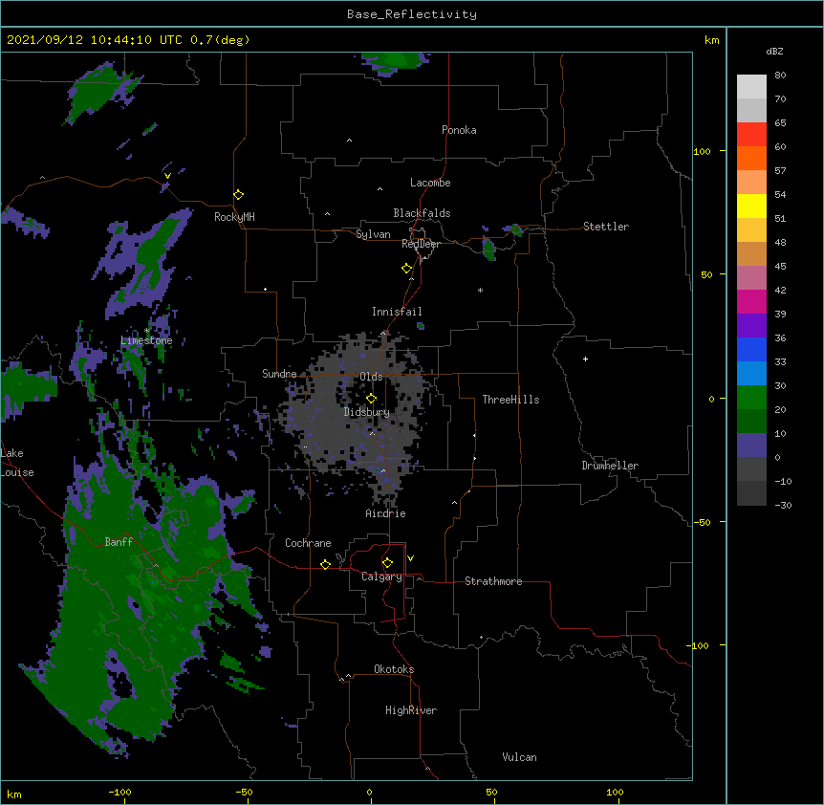
Task: Click the Strathmore label
Action: [x=493, y=581]
